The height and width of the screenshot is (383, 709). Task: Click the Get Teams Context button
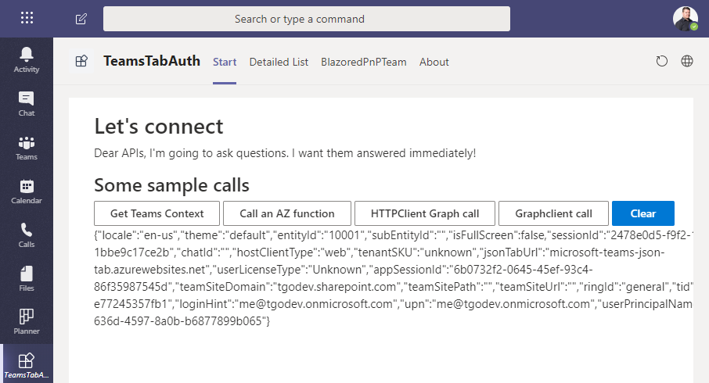[157, 213]
